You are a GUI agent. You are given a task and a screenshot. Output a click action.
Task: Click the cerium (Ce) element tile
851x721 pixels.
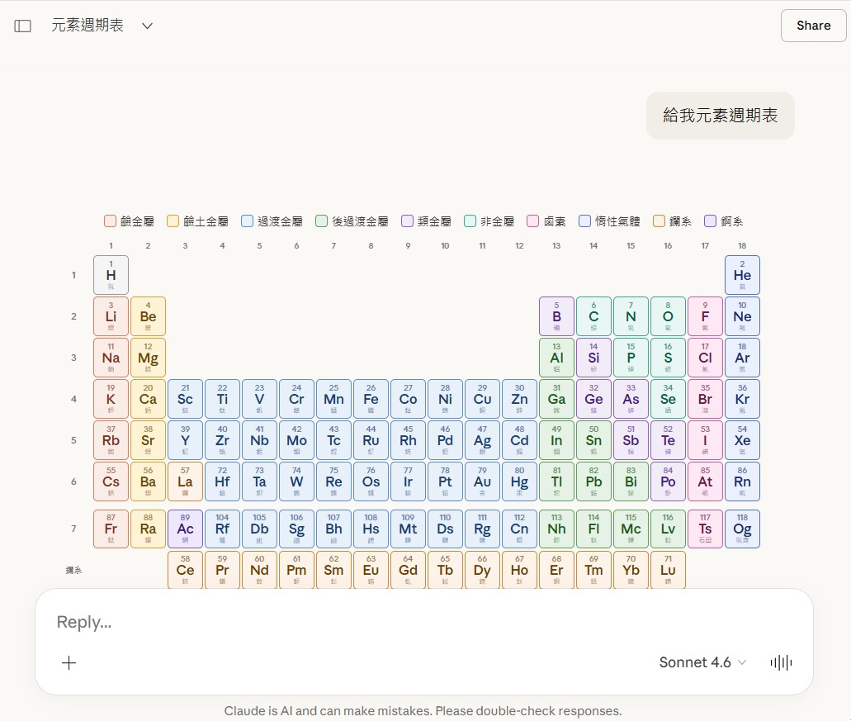coord(185,570)
